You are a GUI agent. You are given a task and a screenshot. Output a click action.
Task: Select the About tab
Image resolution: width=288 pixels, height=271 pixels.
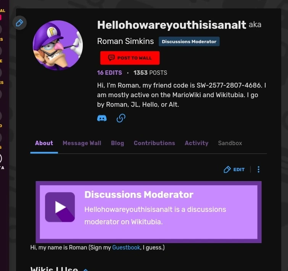44,143
